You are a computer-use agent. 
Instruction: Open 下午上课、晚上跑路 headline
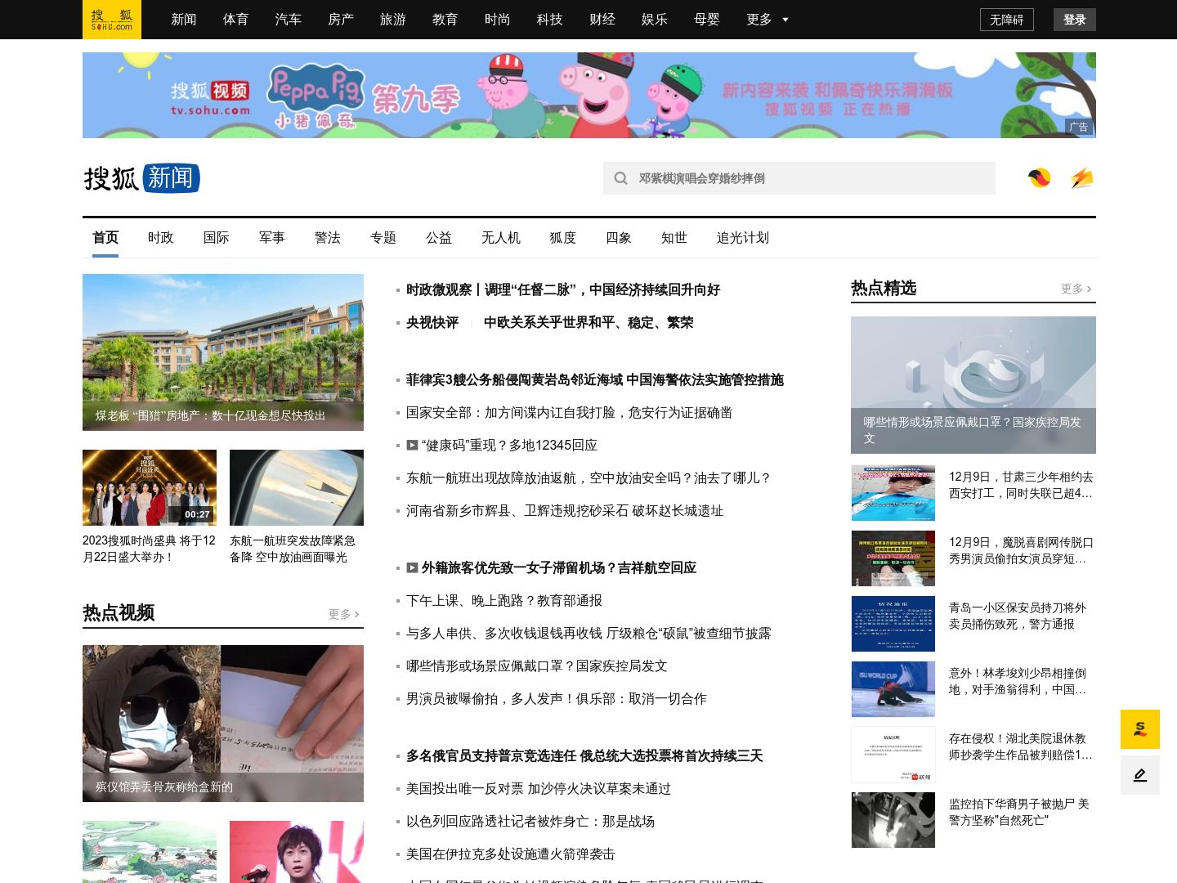[504, 600]
